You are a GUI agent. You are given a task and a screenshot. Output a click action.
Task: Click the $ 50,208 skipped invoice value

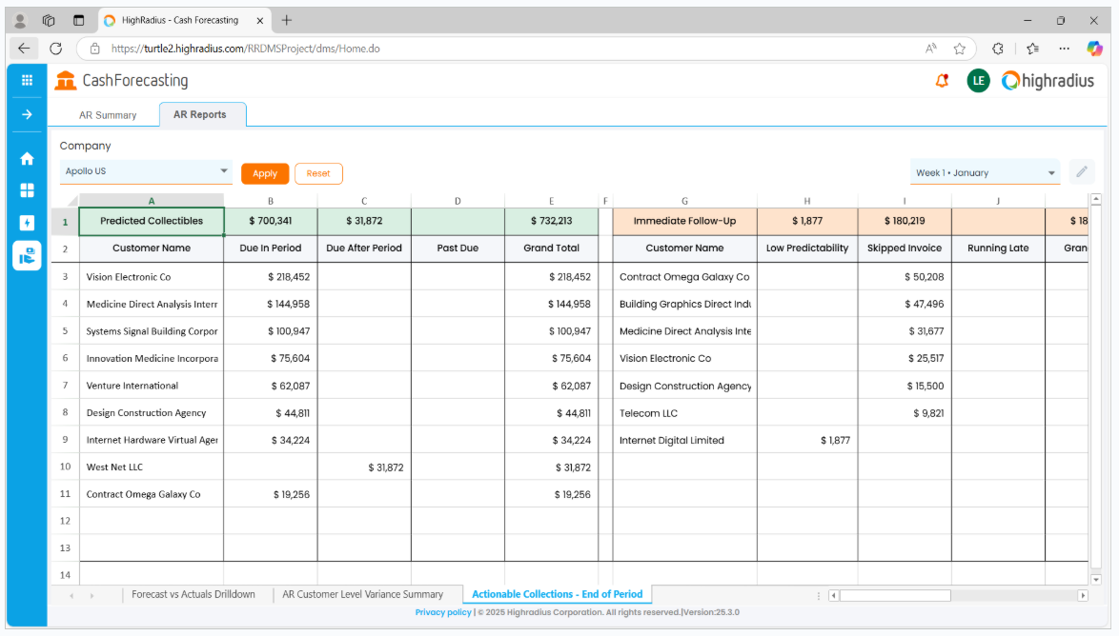pyautogui.click(x=905, y=277)
